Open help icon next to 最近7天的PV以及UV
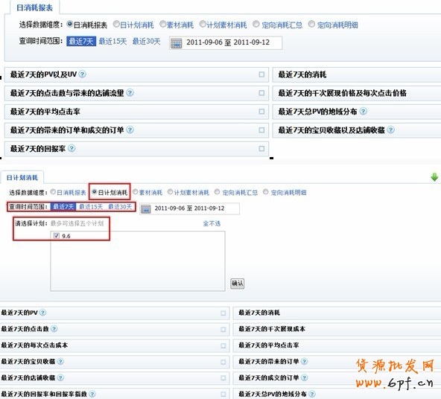 tap(83, 74)
